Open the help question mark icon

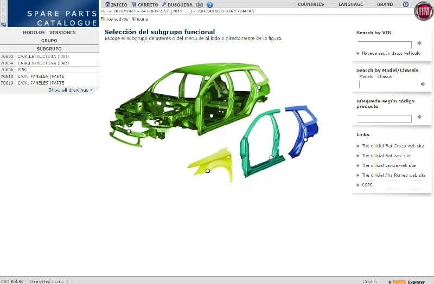tap(210, 5)
